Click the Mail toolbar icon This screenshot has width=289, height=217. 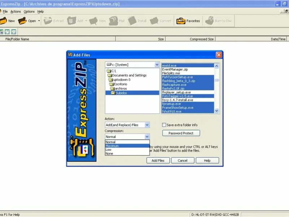[x=113, y=21]
